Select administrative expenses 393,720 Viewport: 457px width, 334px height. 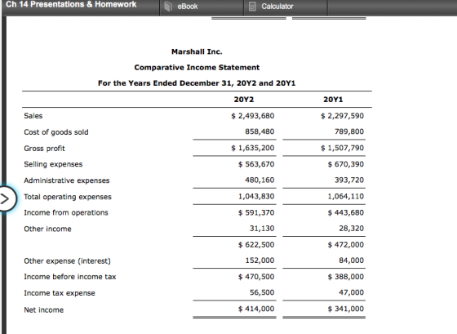349,180
